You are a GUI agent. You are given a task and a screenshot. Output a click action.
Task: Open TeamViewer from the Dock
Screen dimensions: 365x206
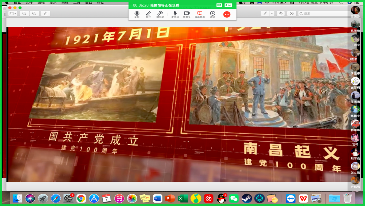291,198
